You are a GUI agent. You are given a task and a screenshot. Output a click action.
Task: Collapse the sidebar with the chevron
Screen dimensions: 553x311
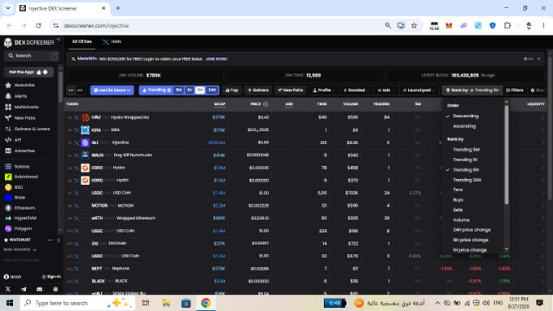pos(59,39)
